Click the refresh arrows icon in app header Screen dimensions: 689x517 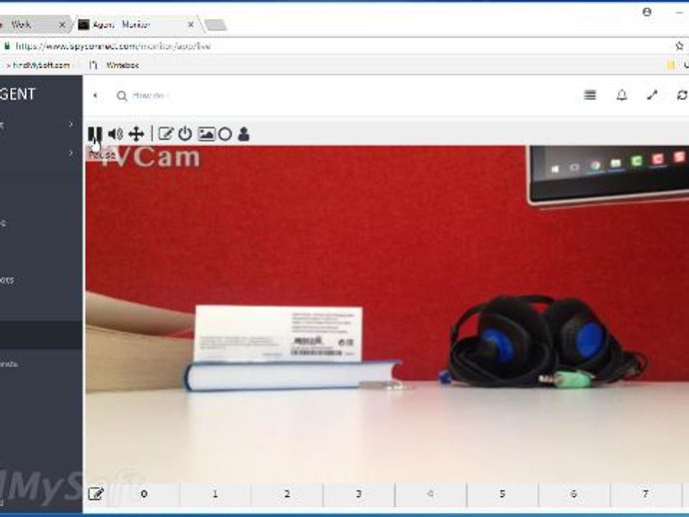[x=682, y=95]
